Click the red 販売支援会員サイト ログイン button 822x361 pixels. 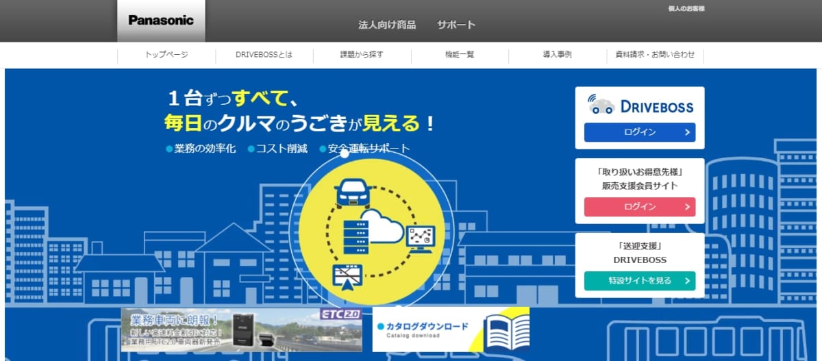[x=640, y=207]
